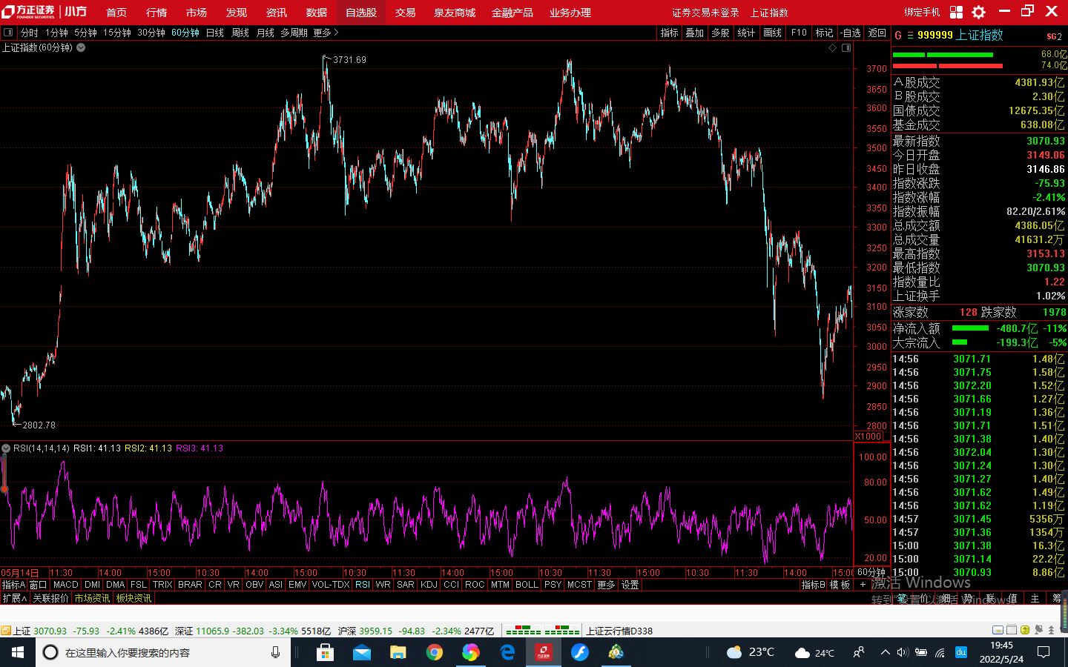Click 绑定手机 link
1068x667 pixels.
tap(922, 13)
